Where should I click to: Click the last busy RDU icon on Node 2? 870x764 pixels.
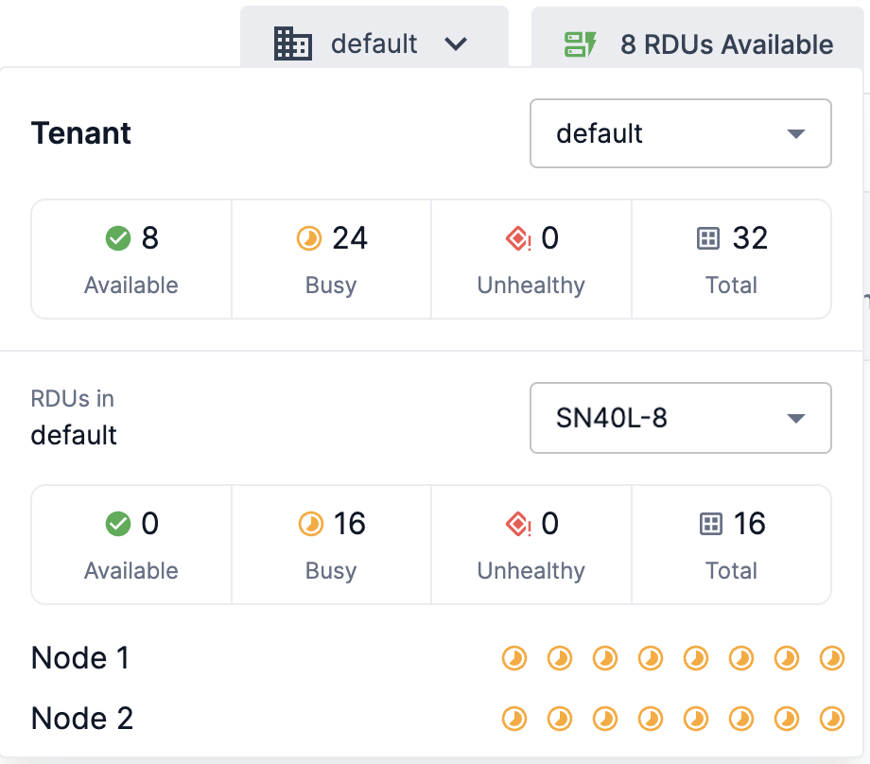831,719
